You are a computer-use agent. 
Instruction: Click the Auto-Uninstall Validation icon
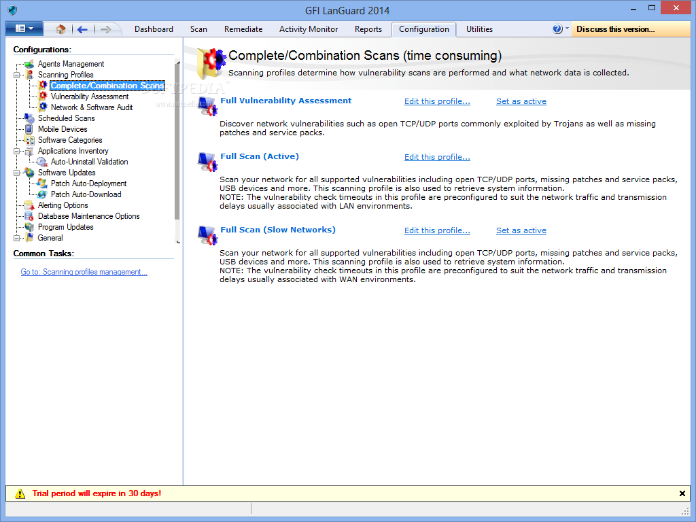(42, 162)
